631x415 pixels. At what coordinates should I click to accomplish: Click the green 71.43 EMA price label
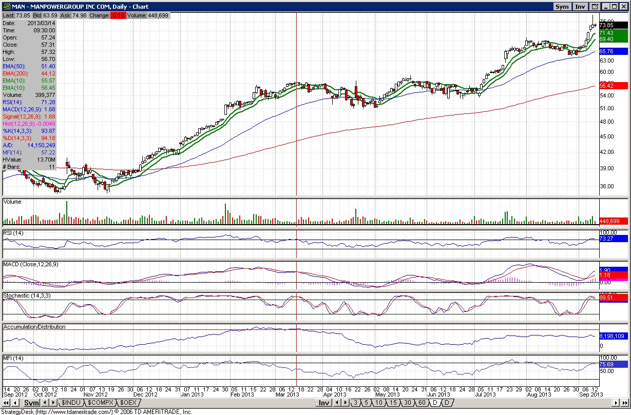pos(614,32)
